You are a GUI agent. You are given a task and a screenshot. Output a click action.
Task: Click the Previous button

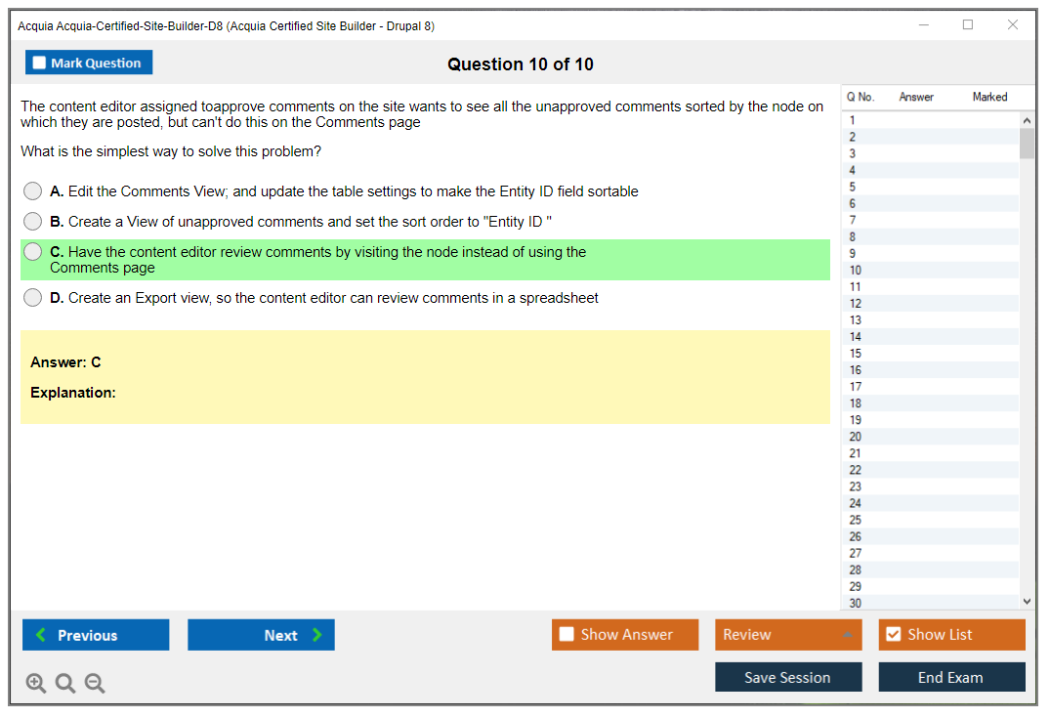coord(96,635)
